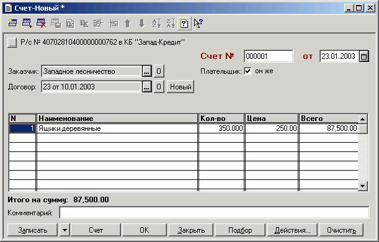Select the total cell 87,500.00 in the table
Image resolution: width=379 pixels, height=242 pixels.
(328, 128)
